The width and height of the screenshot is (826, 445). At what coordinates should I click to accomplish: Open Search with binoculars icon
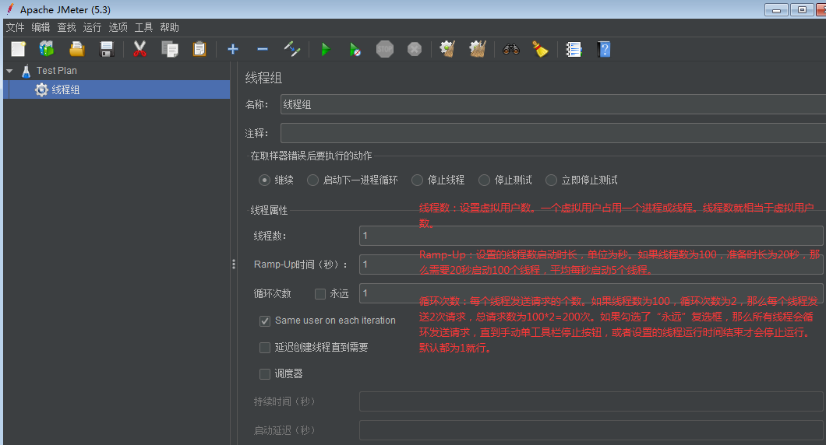click(x=511, y=50)
